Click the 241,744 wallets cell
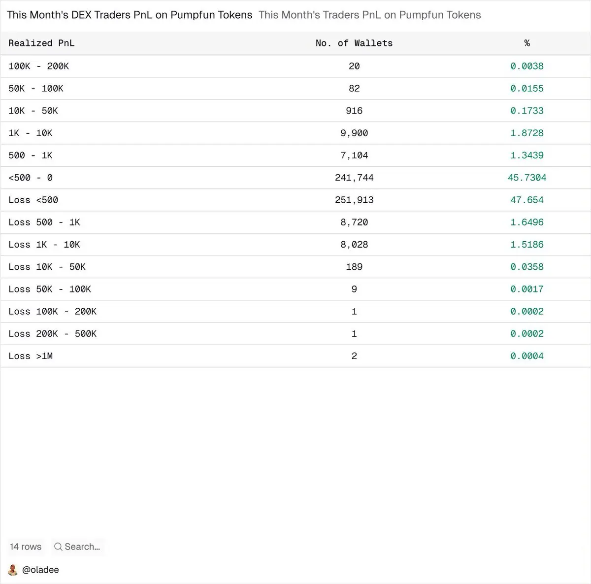This screenshot has width=591, height=584. tap(354, 178)
